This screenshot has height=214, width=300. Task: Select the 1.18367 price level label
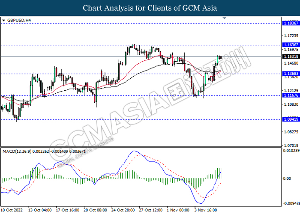pos(291,23)
